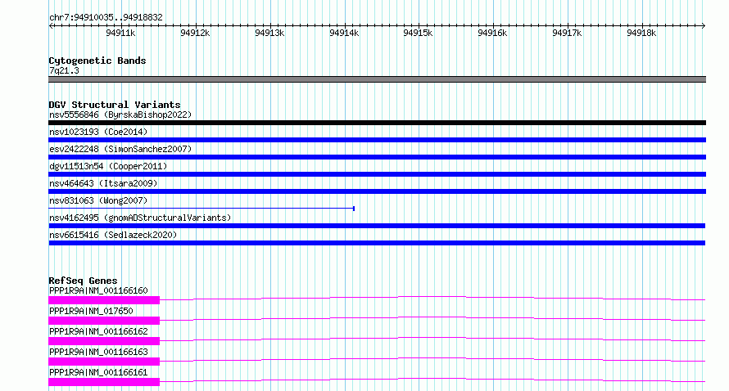Click the blue nsv6615416 variant bar
This screenshot has width=729, height=391.
[x=377, y=243]
